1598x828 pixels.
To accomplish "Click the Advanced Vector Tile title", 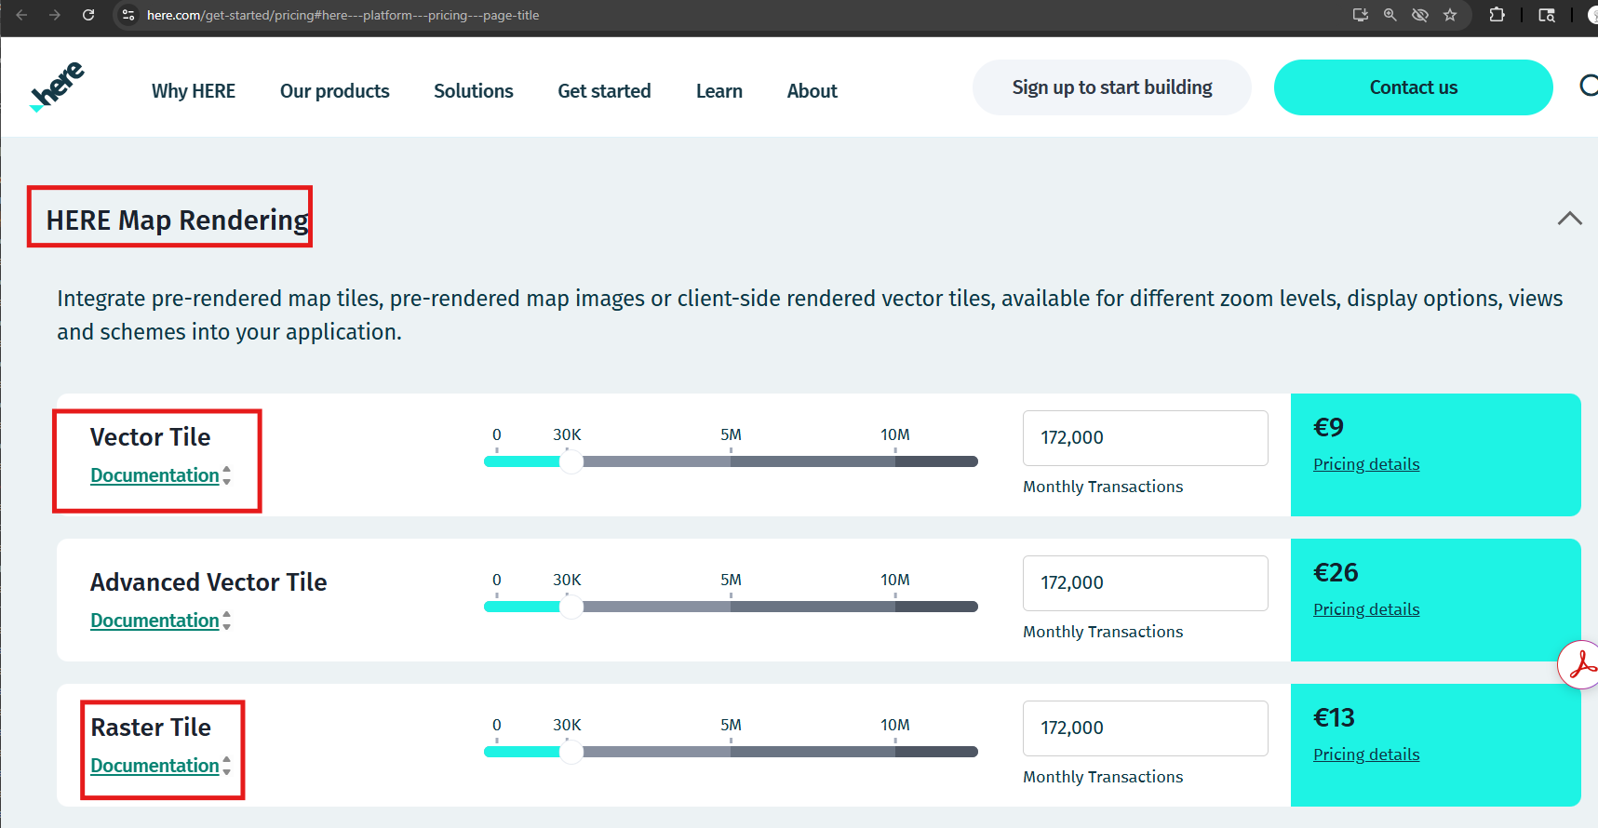I will pos(208,582).
